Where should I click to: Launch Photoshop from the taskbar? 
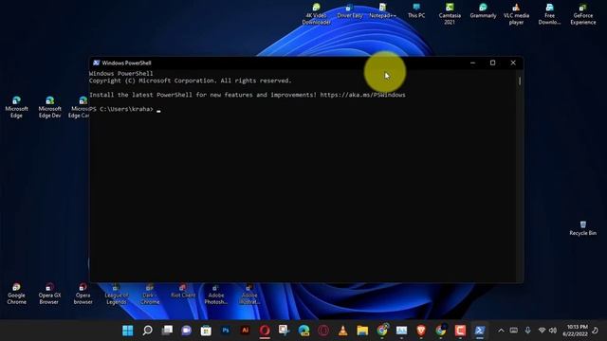click(226, 331)
